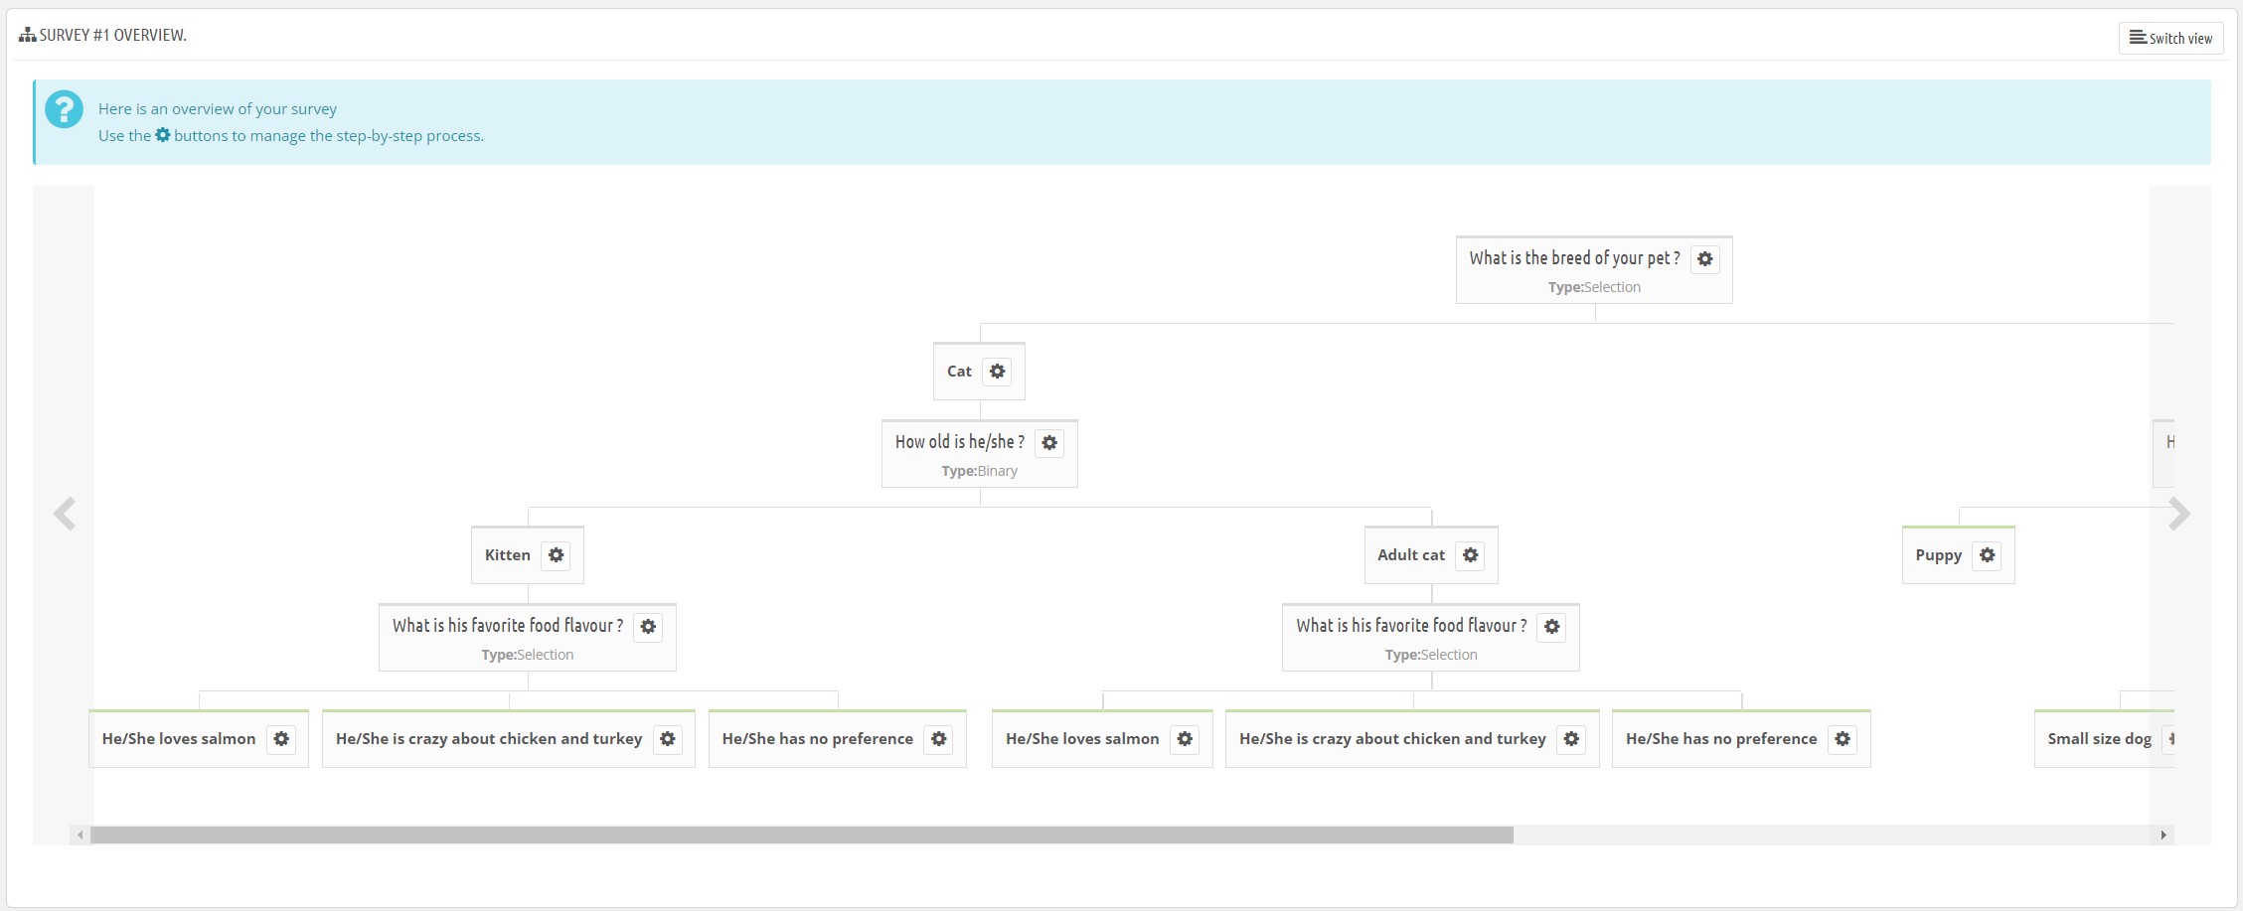Open gear settings for Puppy node
The height and width of the screenshot is (911, 2243).
click(x=1987, y=555)
